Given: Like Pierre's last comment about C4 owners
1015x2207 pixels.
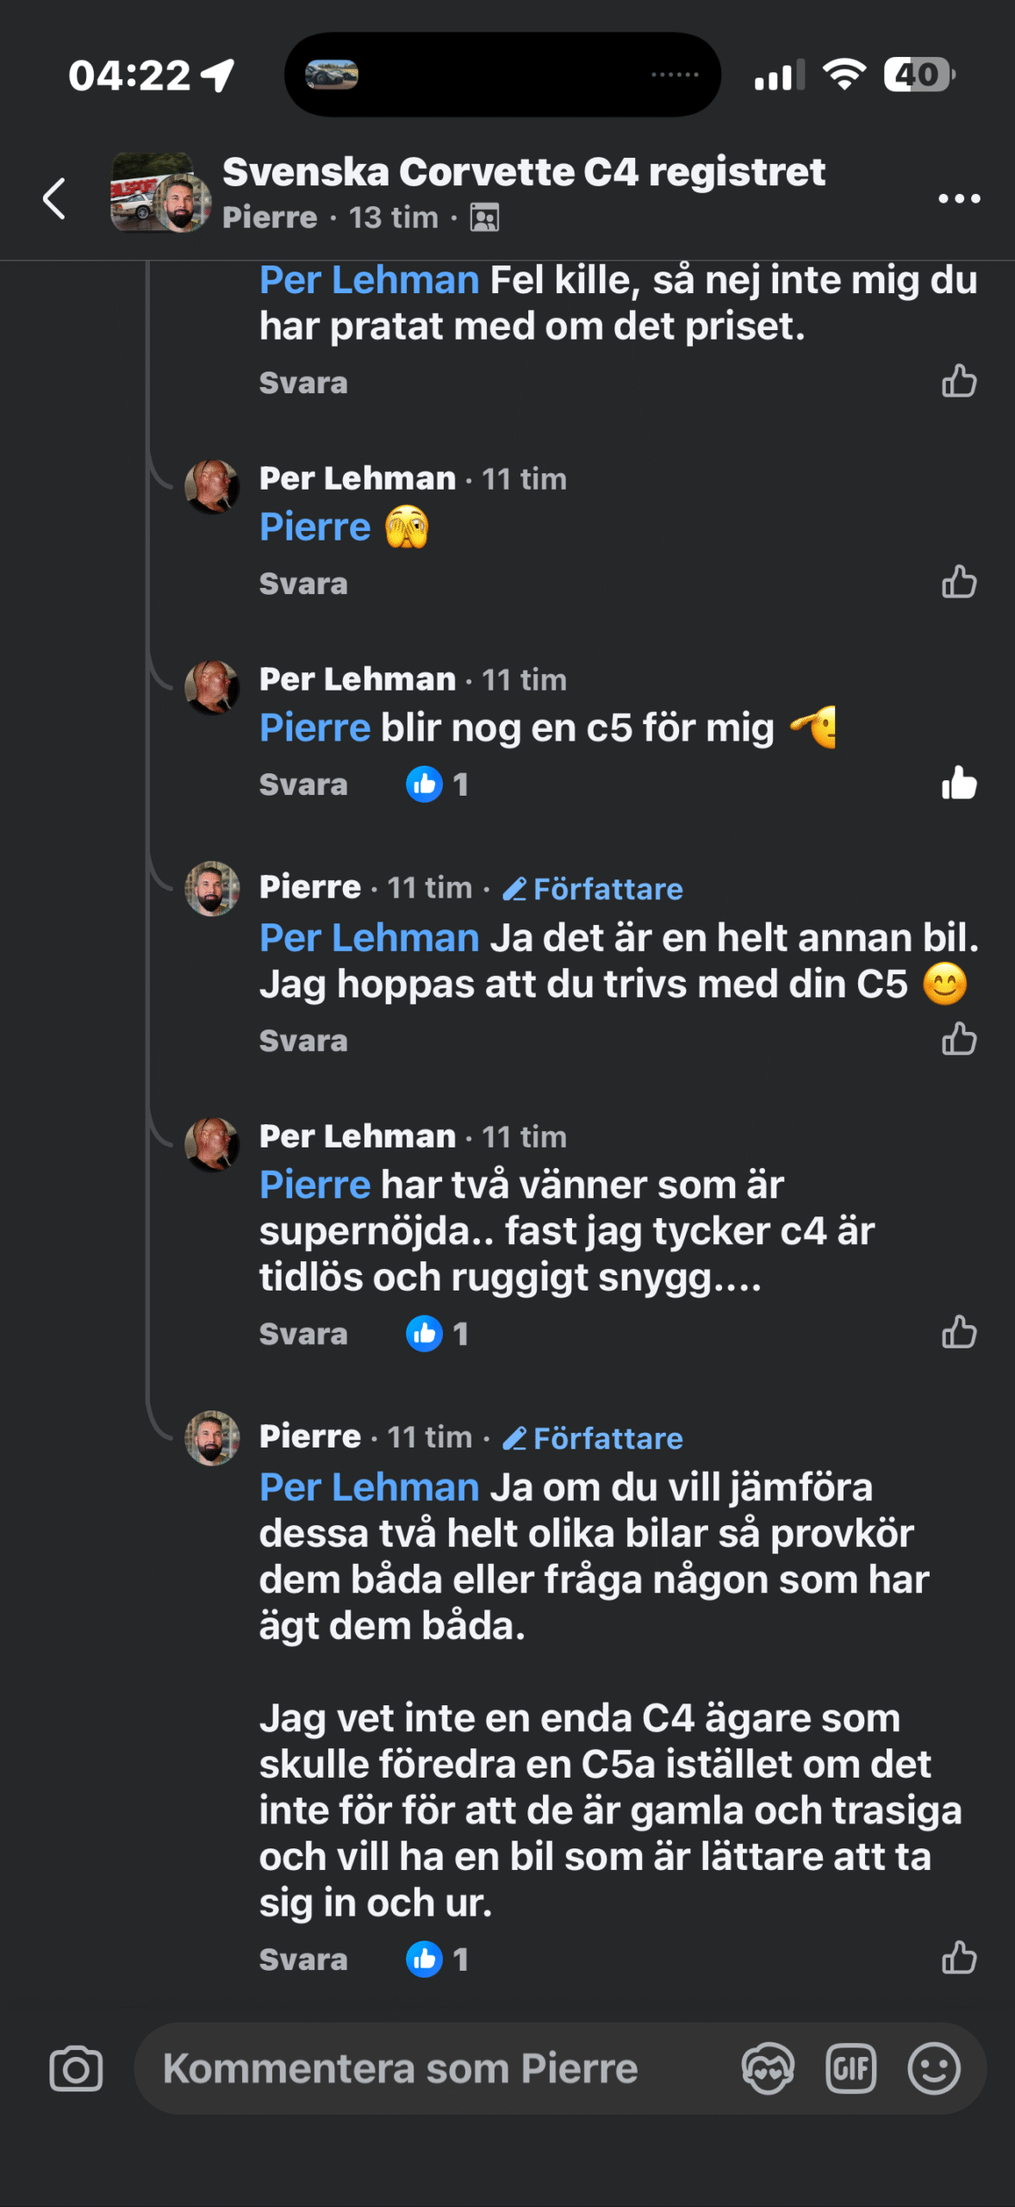Looking at the screenshot, I should coord(959,1959).
